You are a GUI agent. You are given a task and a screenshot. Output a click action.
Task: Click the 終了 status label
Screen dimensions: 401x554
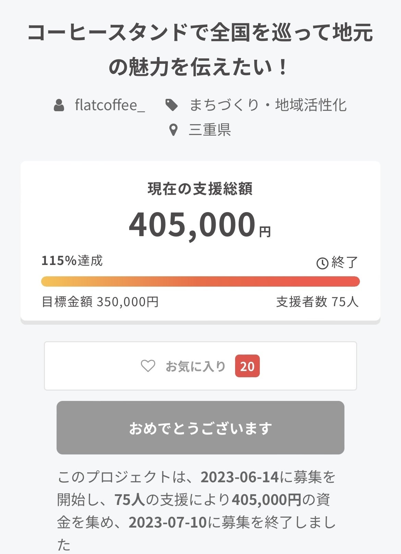344,263
